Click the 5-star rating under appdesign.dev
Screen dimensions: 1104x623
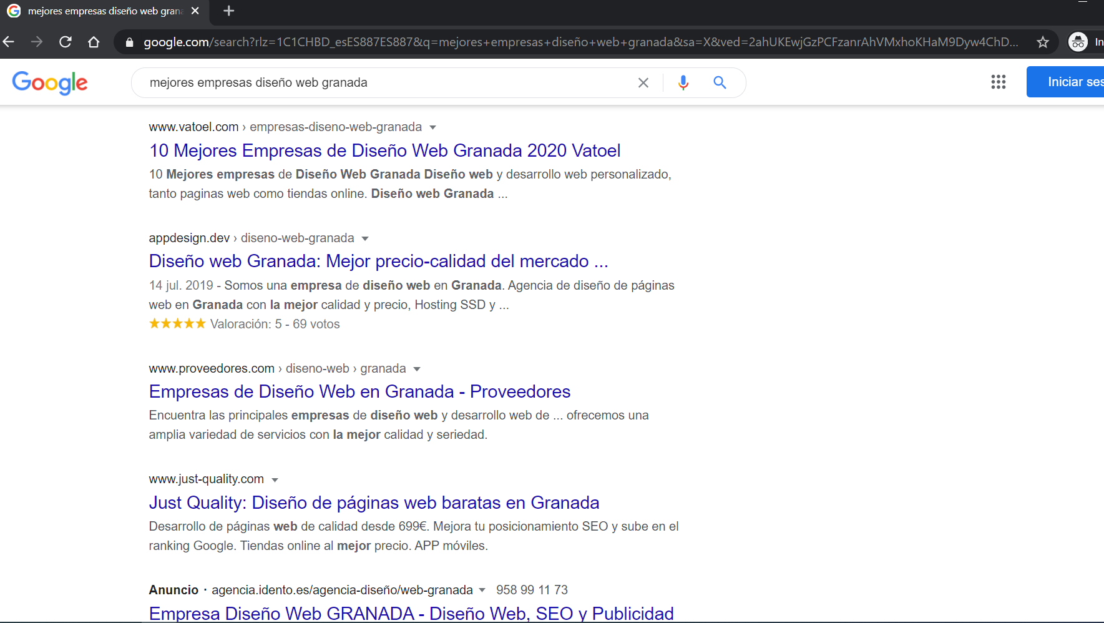coord(177,323)
